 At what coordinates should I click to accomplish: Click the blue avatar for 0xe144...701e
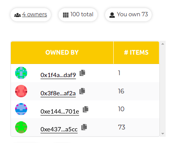[21, 109]
